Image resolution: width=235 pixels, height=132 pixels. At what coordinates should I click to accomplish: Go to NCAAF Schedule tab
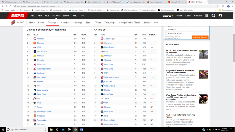[x=65, y=23]
